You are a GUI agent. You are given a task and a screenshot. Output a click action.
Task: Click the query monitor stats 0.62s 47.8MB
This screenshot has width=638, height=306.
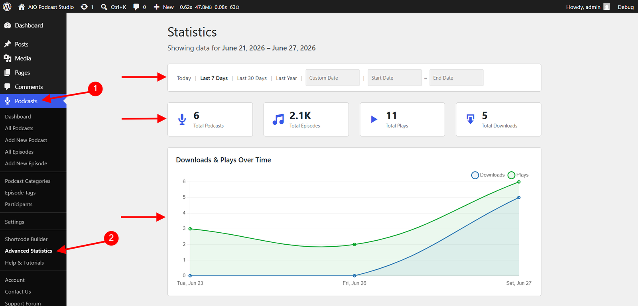point(209,7)
